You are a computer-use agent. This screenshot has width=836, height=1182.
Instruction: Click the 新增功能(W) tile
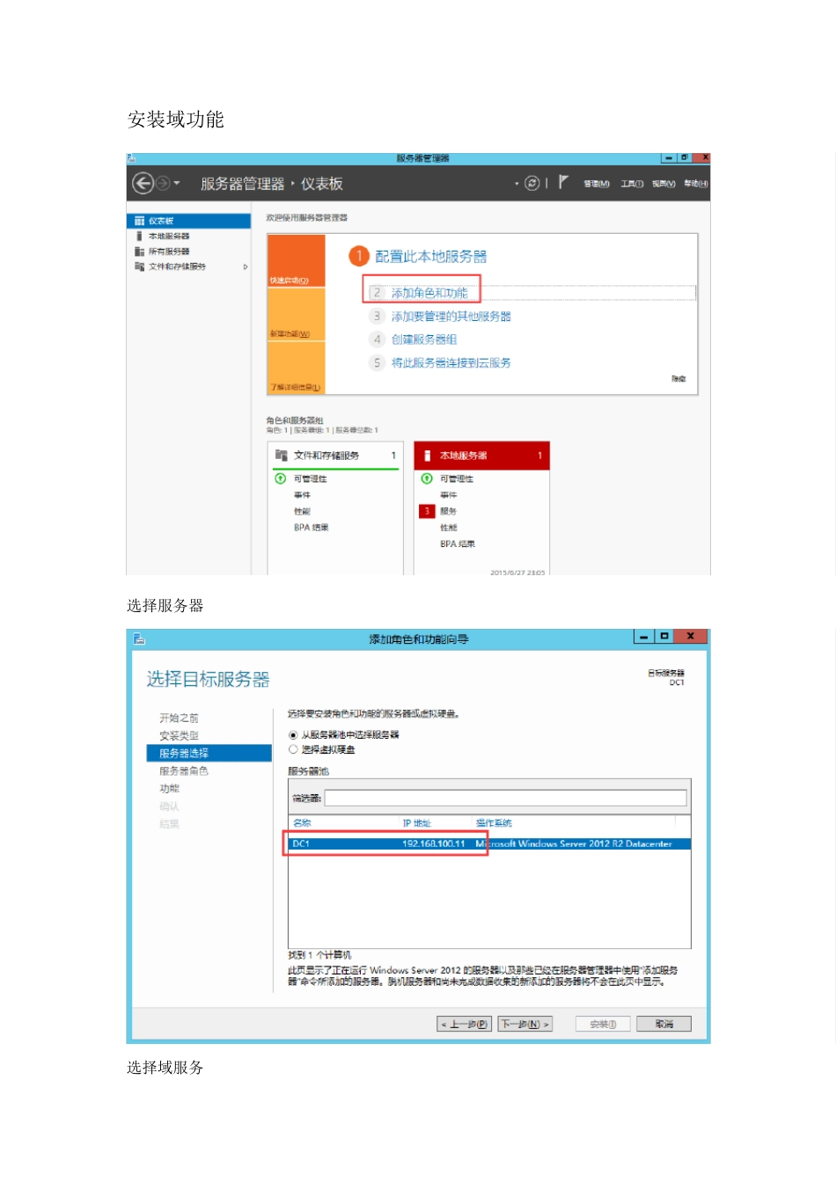click(296, 314)
